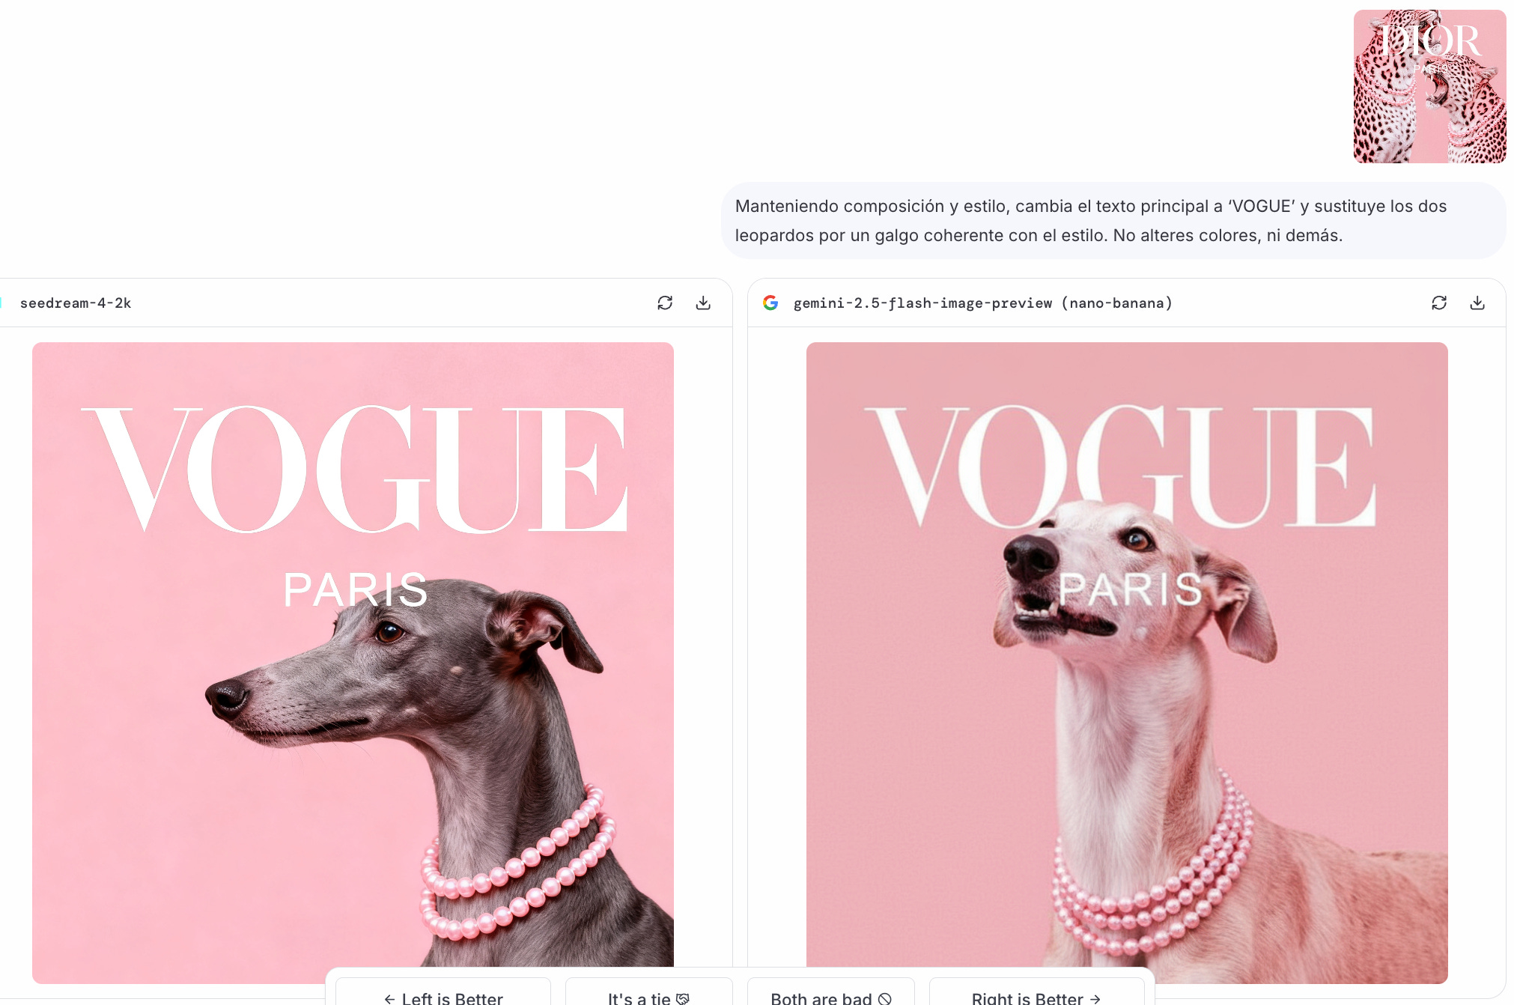Open the DIOR leopard reference thumbnail
1514x1005 pixels.
pos(1429,87)
